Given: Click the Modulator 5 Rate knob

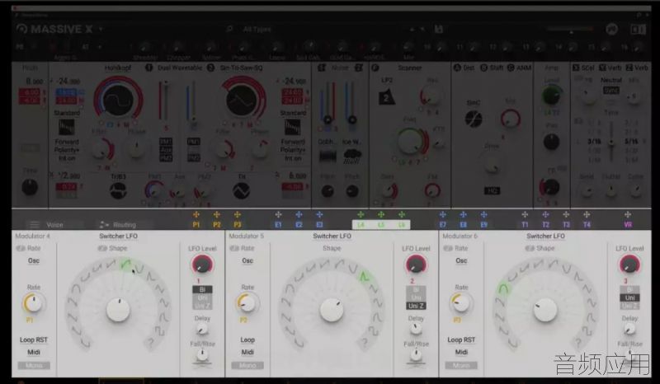Looking at the screenshot, I should (247, 302).
